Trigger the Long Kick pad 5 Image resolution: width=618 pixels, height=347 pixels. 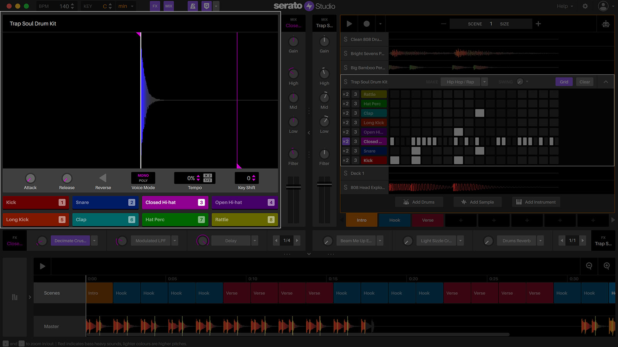pos(36,220)
